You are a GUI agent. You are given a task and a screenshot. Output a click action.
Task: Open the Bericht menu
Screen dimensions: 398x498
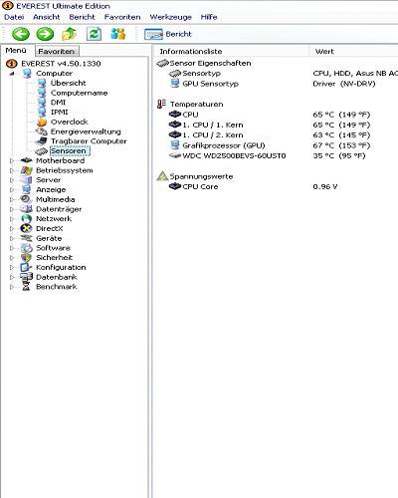tap(82, 17)
